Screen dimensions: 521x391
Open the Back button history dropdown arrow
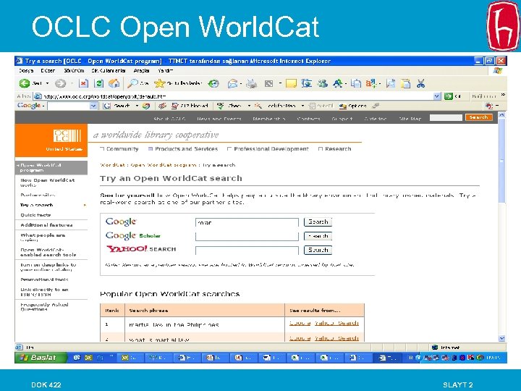tap(47, 83)
